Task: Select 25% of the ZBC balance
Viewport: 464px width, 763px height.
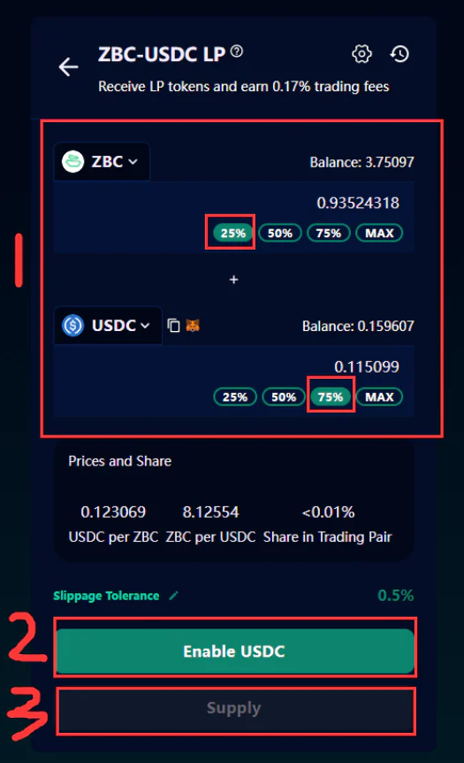Action: (232, 233)
